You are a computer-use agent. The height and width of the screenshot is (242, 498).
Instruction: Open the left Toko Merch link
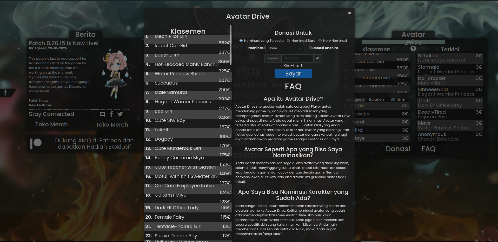point(51,125)
